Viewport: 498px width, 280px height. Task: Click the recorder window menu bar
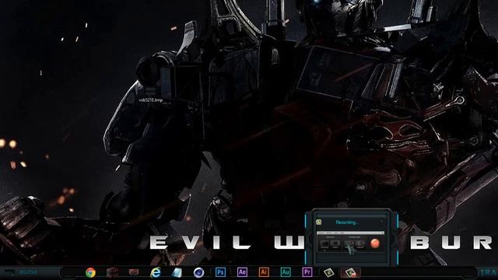tap(351, 233)
